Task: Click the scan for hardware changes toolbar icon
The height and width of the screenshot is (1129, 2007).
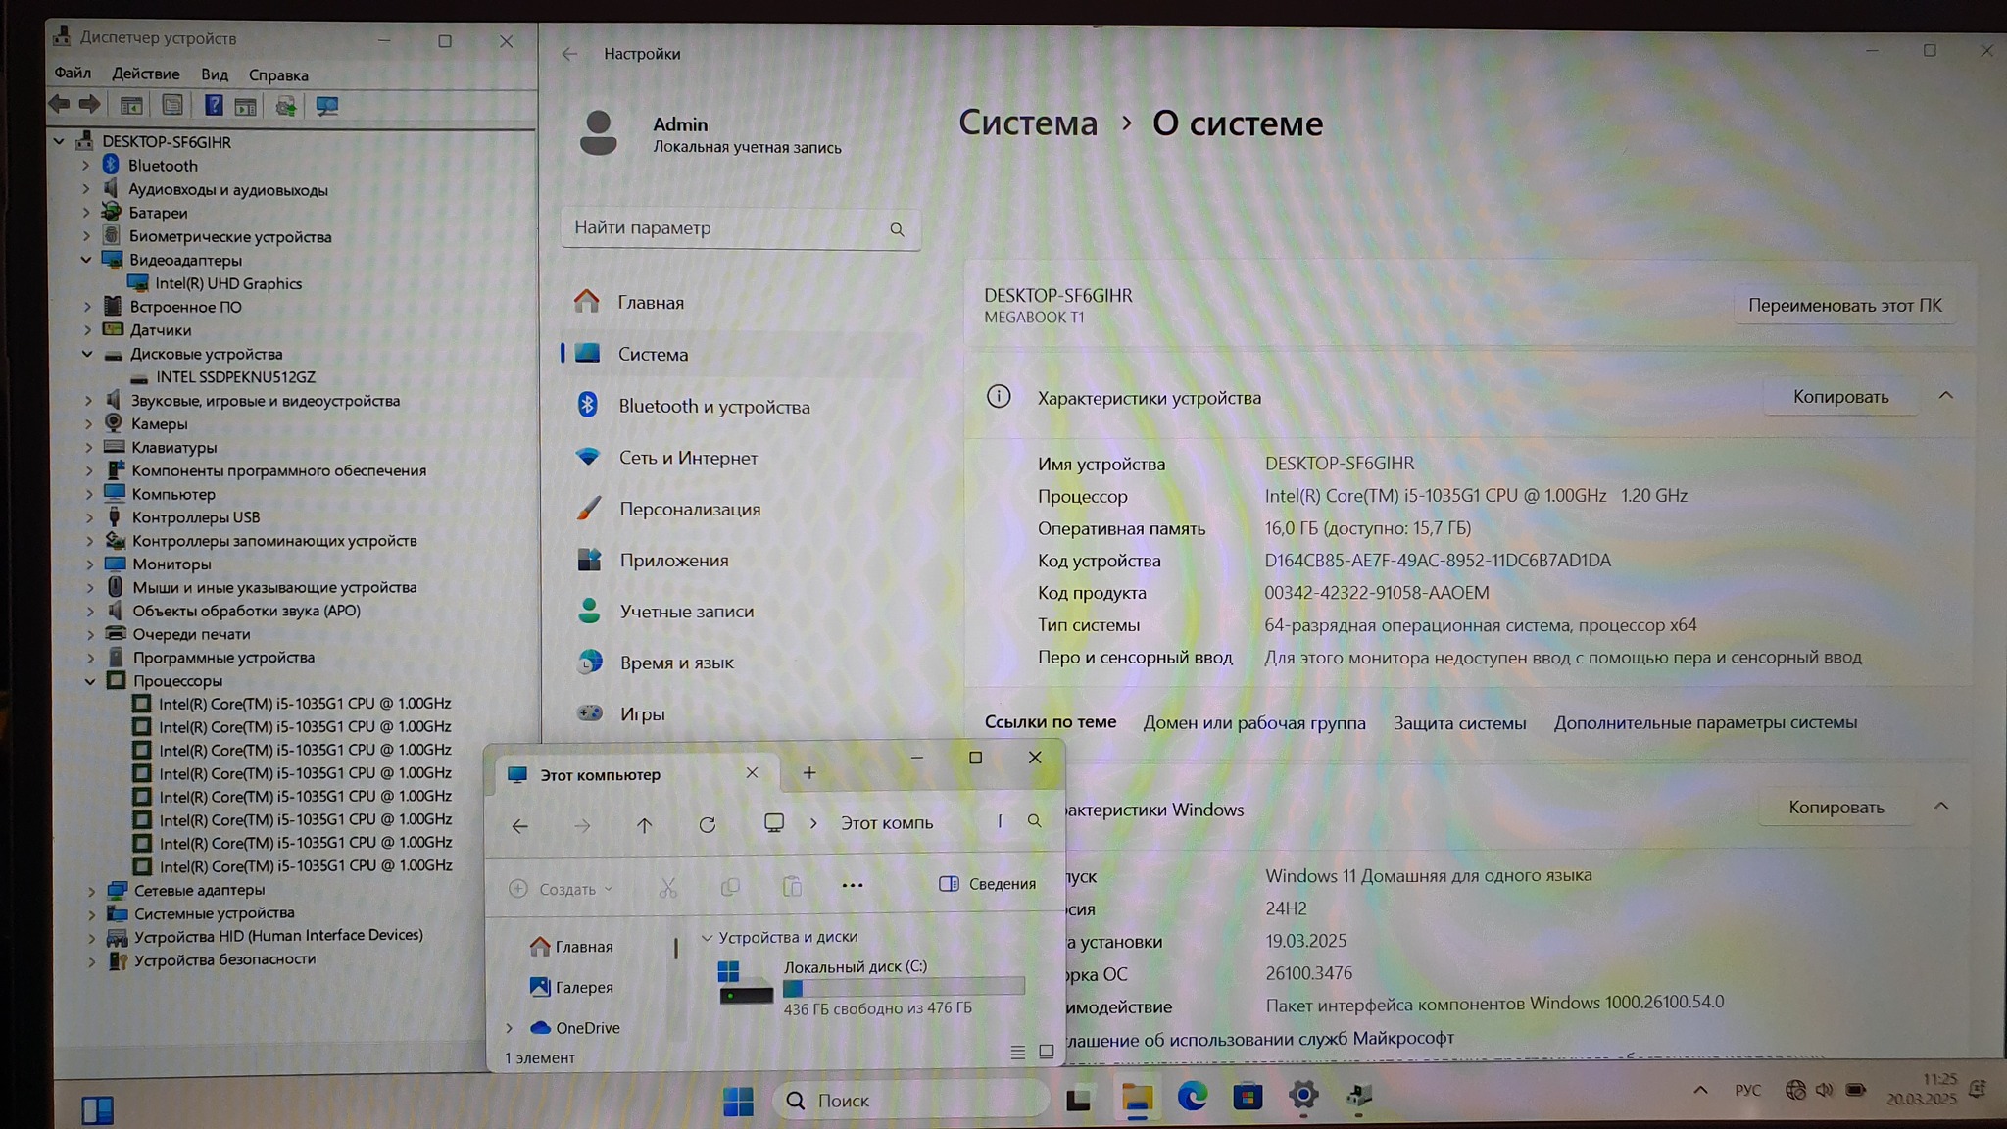Action: (326, 106)
